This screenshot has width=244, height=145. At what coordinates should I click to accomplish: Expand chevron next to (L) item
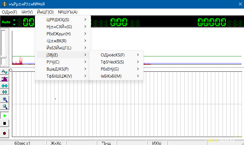85,48
